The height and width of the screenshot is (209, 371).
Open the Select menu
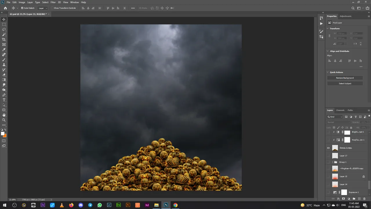[x=45, y=2]
